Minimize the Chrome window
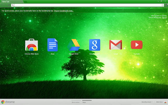168x105 pixels. 158,1
